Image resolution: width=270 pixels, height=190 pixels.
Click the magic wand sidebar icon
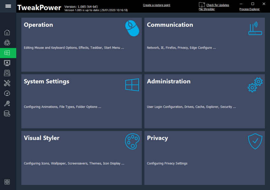(7, 104)
